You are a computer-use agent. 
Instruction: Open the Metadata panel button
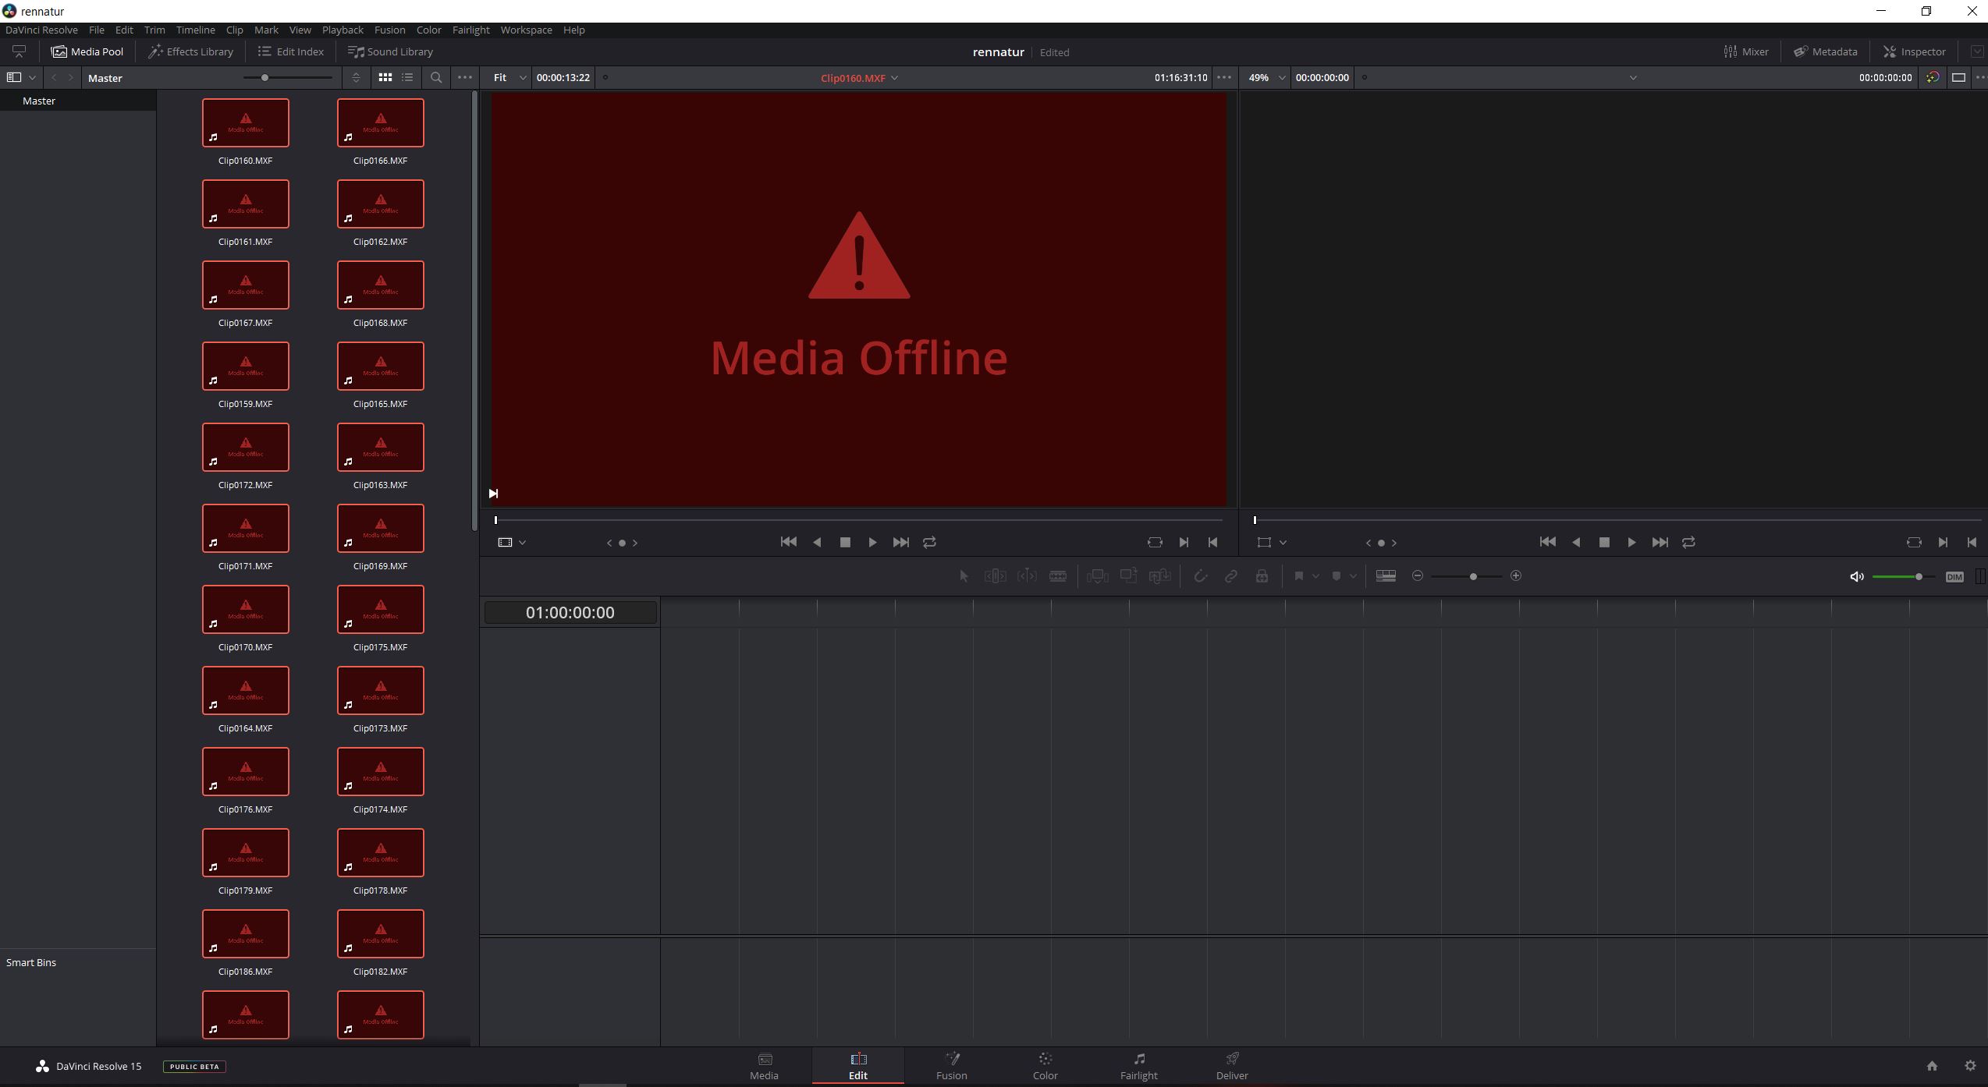(x=1825, y=51)
